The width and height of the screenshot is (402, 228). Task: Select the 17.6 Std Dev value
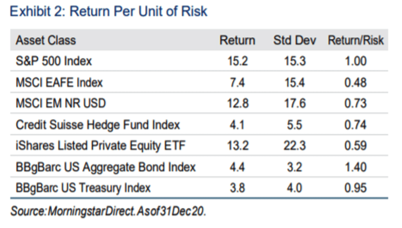click(x=295, y=103)
